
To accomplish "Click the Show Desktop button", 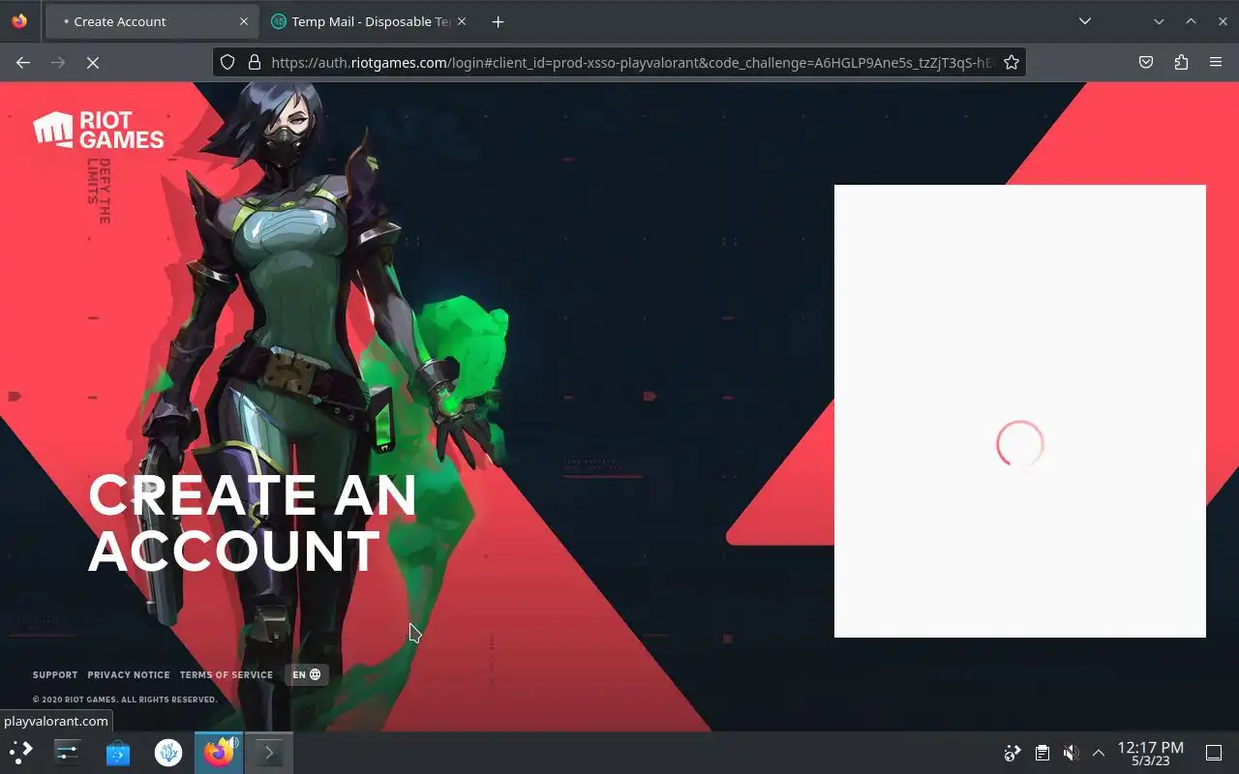I will [x=1214, y=753].
